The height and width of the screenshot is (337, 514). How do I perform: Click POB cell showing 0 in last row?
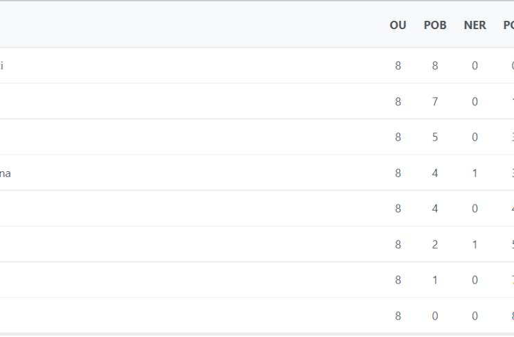(435, 316)
